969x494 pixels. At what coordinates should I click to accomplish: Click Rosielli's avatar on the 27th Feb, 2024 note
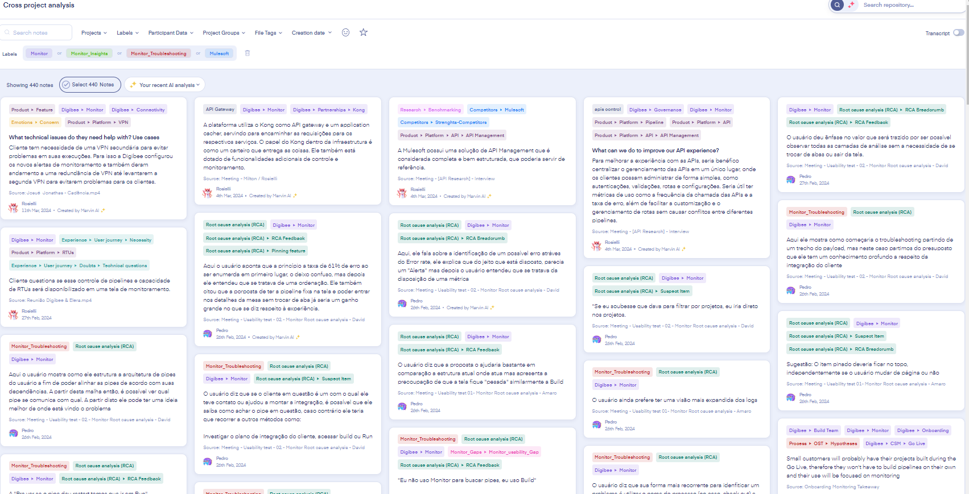13,315
